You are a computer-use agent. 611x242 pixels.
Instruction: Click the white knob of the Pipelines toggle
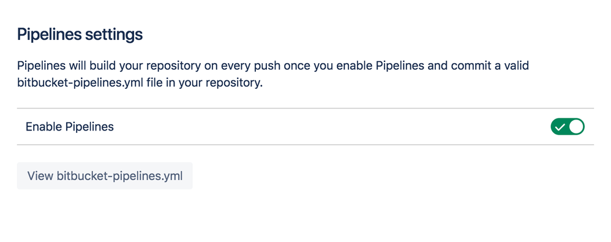pos(576,127)
